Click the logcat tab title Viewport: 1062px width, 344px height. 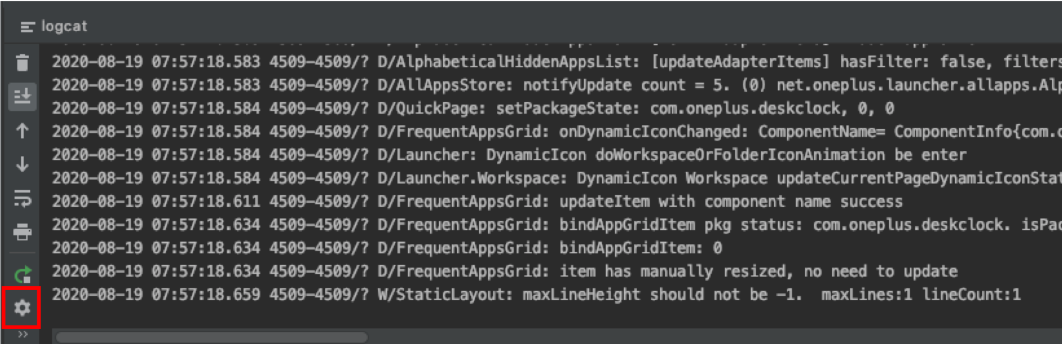(x=64, y=26)
